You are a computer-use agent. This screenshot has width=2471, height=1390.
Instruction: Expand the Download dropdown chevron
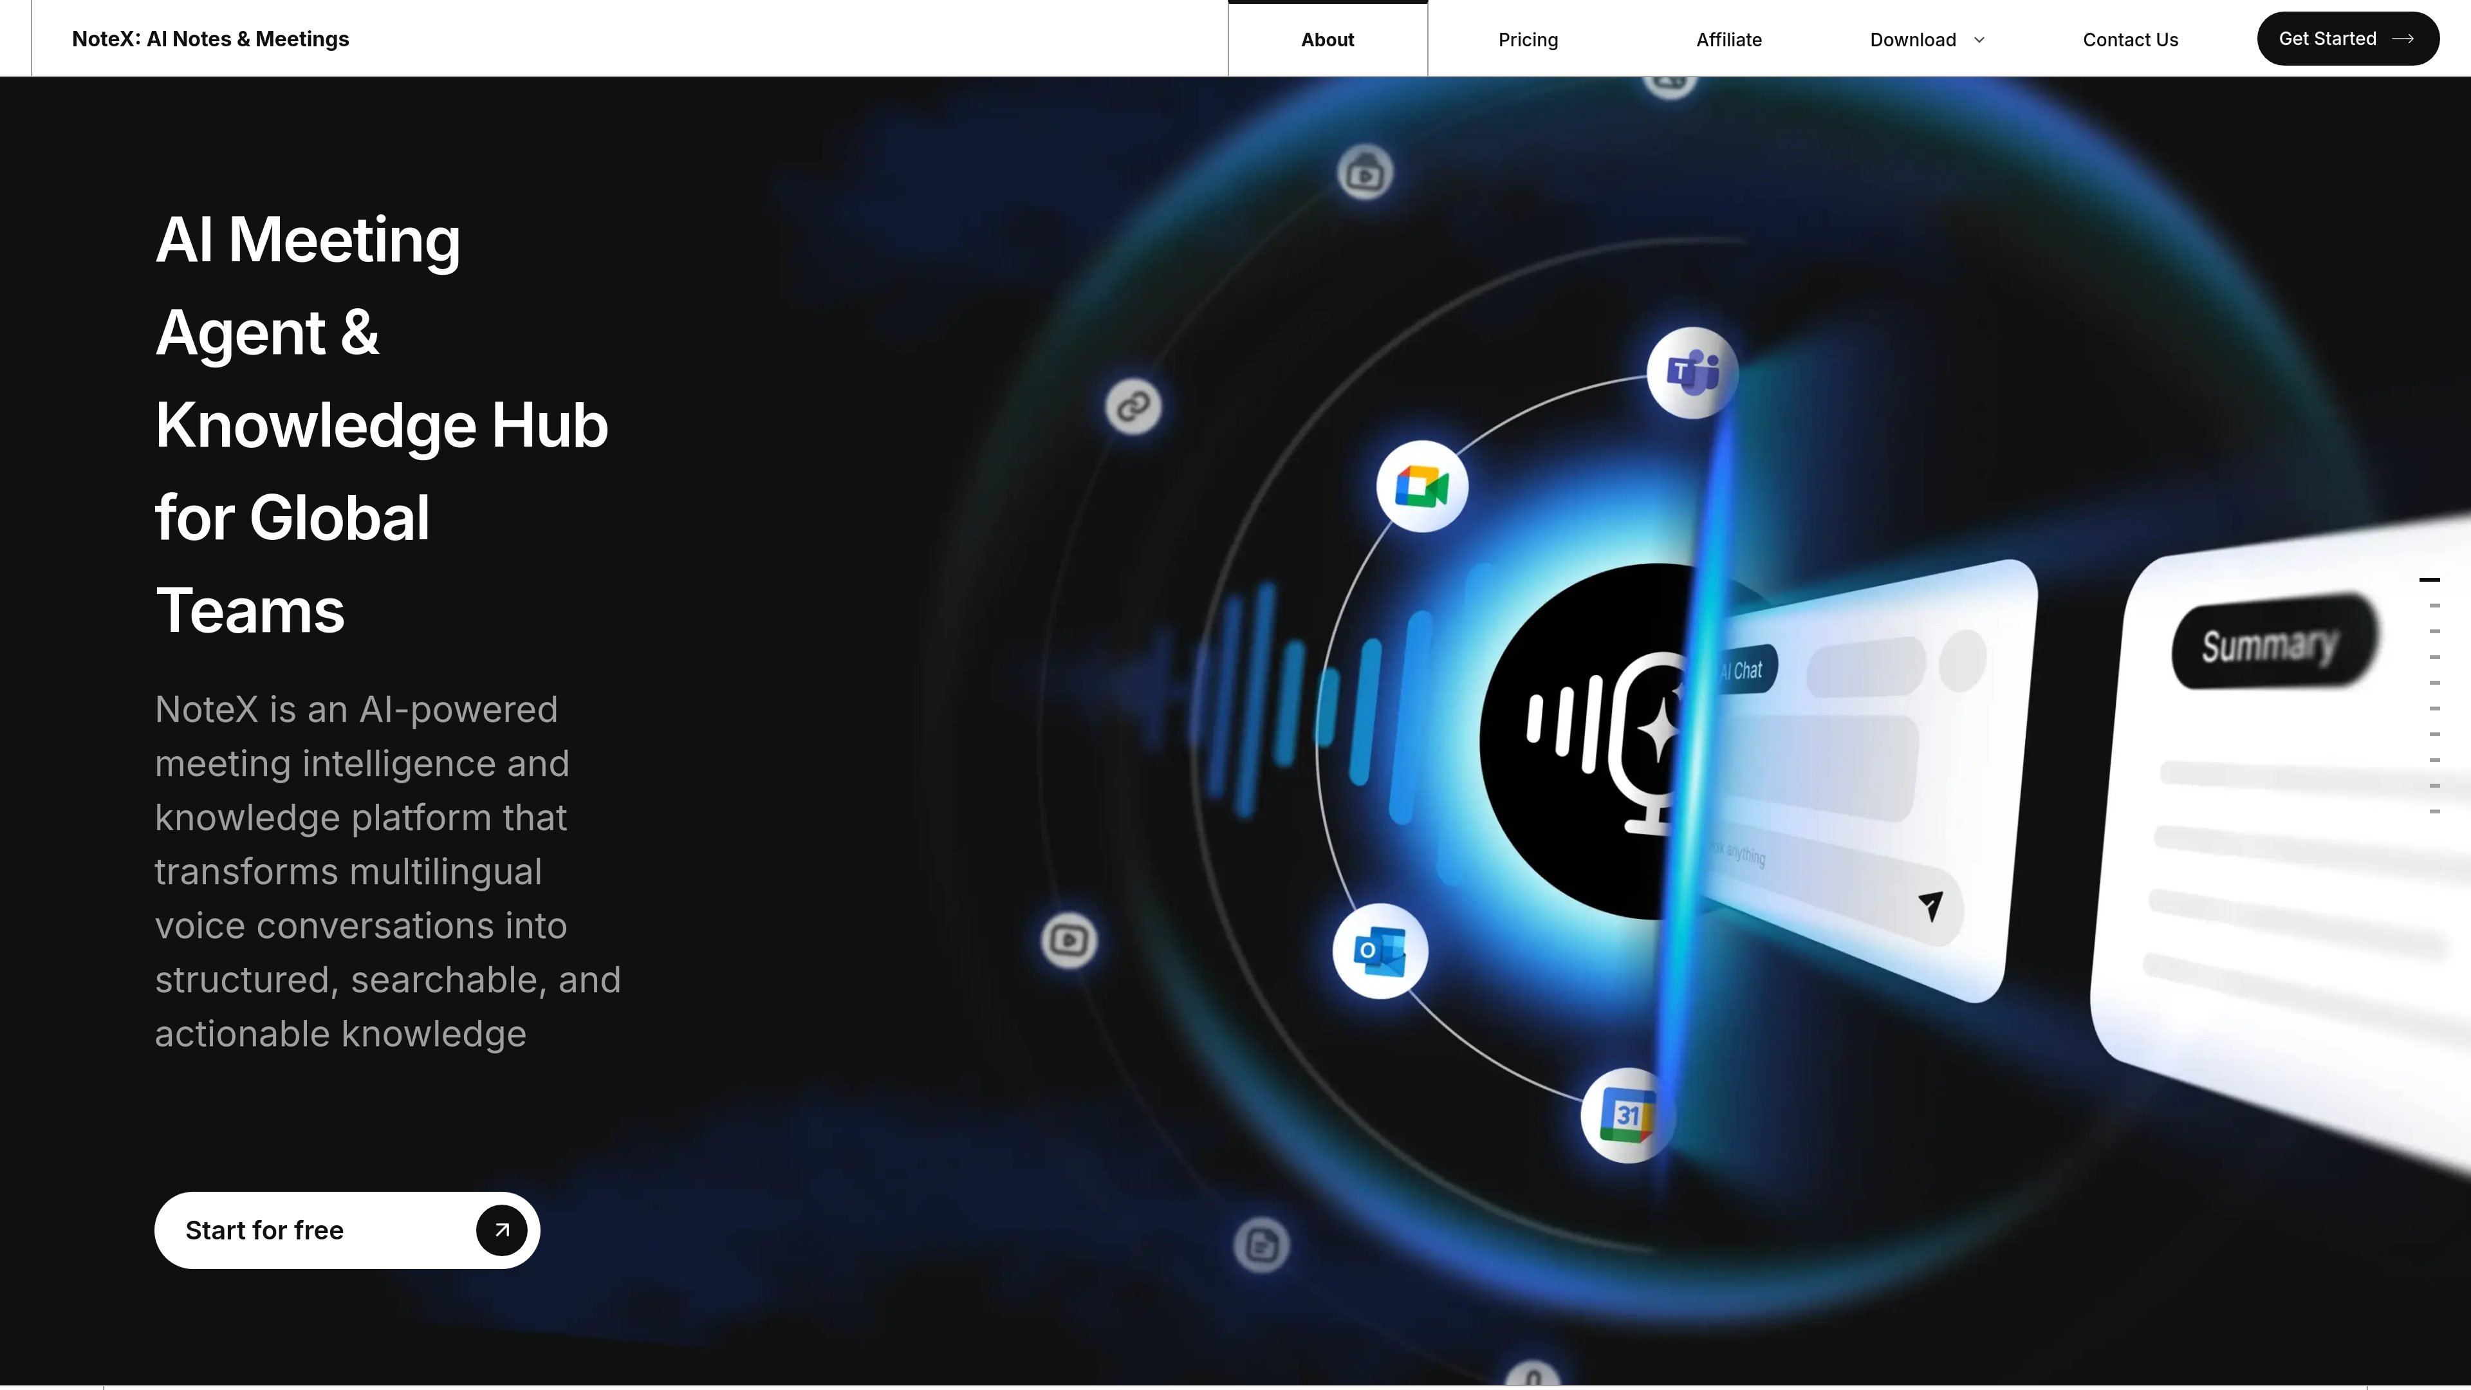tap(1979, 39)
